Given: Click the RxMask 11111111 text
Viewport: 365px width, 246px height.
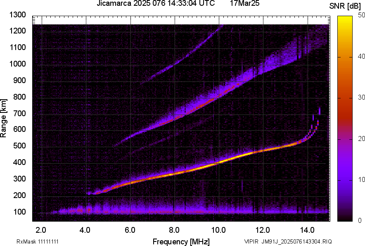Looking at the screenshot, I should tap(38, 241).
